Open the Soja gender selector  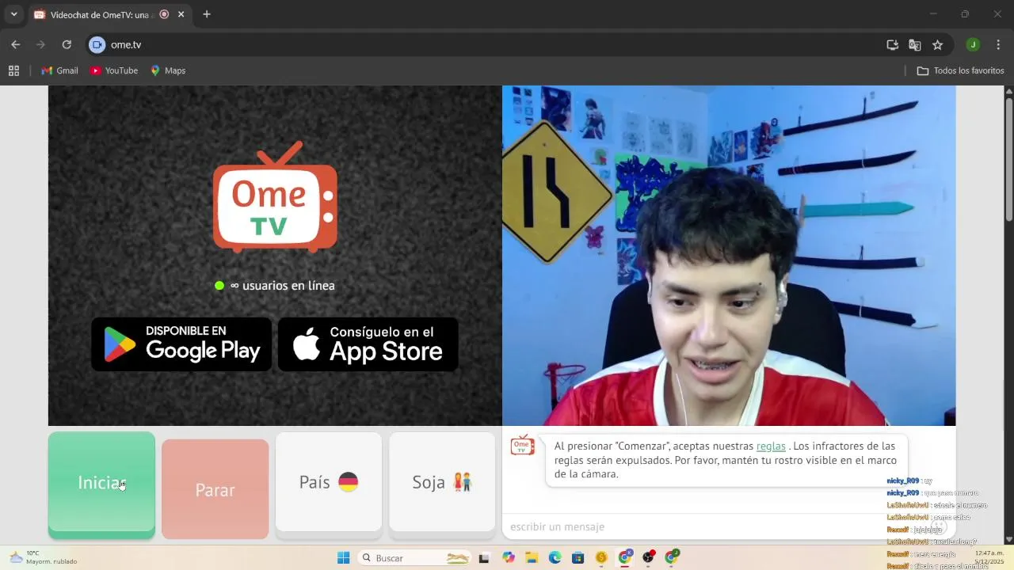pyautogui.click(x=442, y=483)
